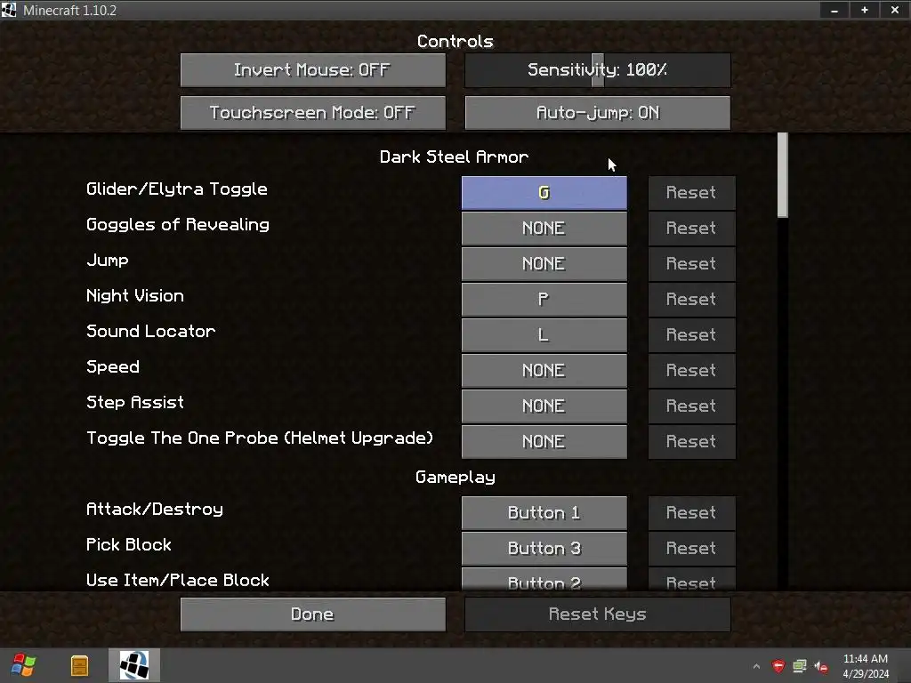Screen dimensions: 911x683
Task: Click the Dark Steel Armor heading
Action: pos(455,157)
